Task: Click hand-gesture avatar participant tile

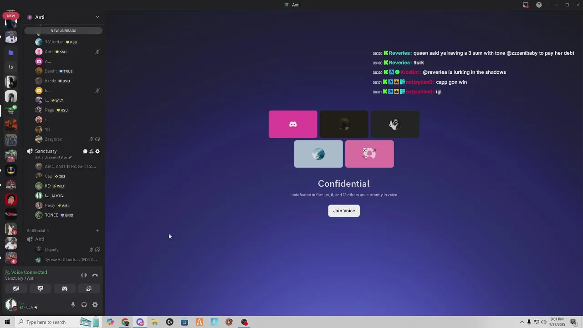Action: [x=395, y=124]
